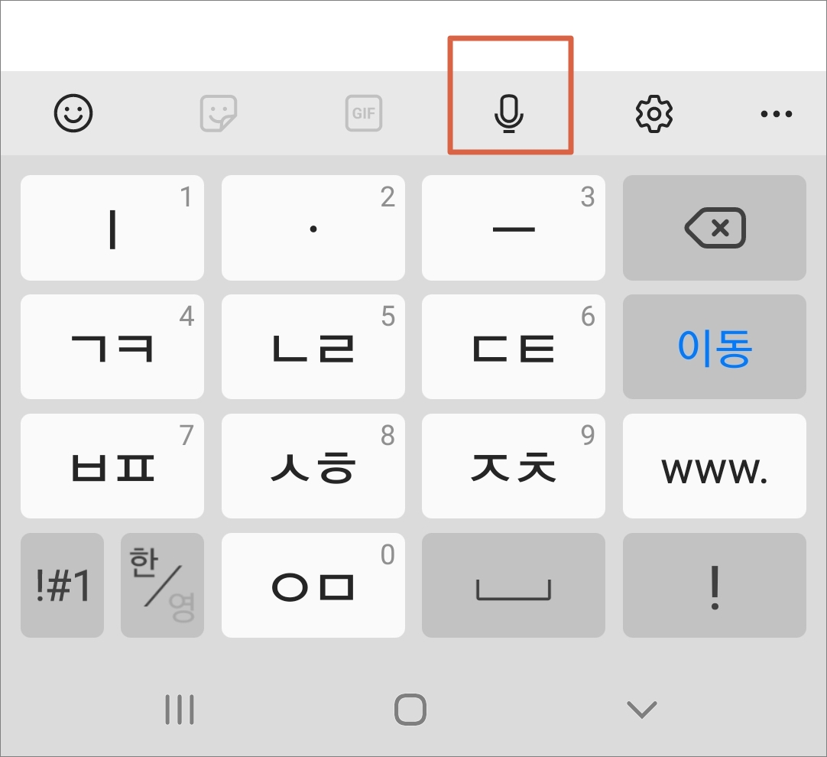The width and height of the screenshot is (827, 757).
Task: Tap the www. shortcut key
Action: (714, 466)
